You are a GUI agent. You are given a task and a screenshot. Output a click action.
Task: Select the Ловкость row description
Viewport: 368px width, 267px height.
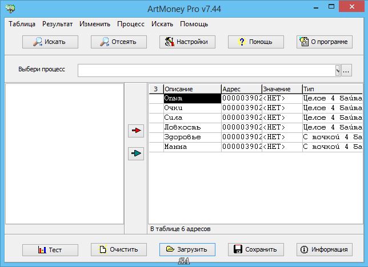pos(193,128)
